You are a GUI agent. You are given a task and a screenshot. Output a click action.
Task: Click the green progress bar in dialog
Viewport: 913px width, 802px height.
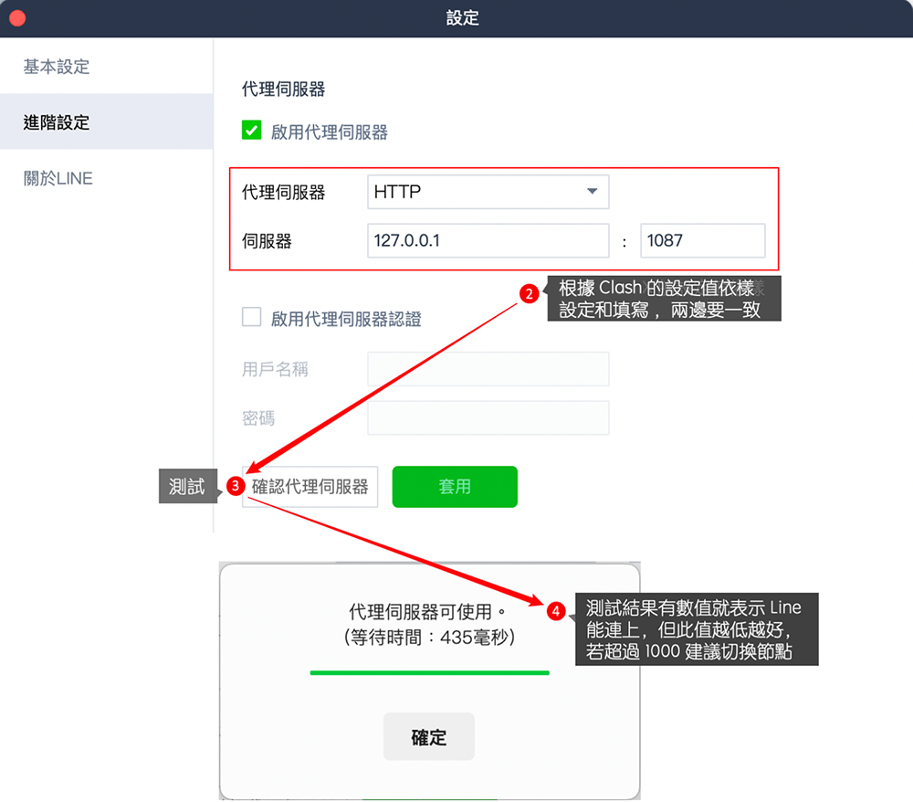coord(430,672)
